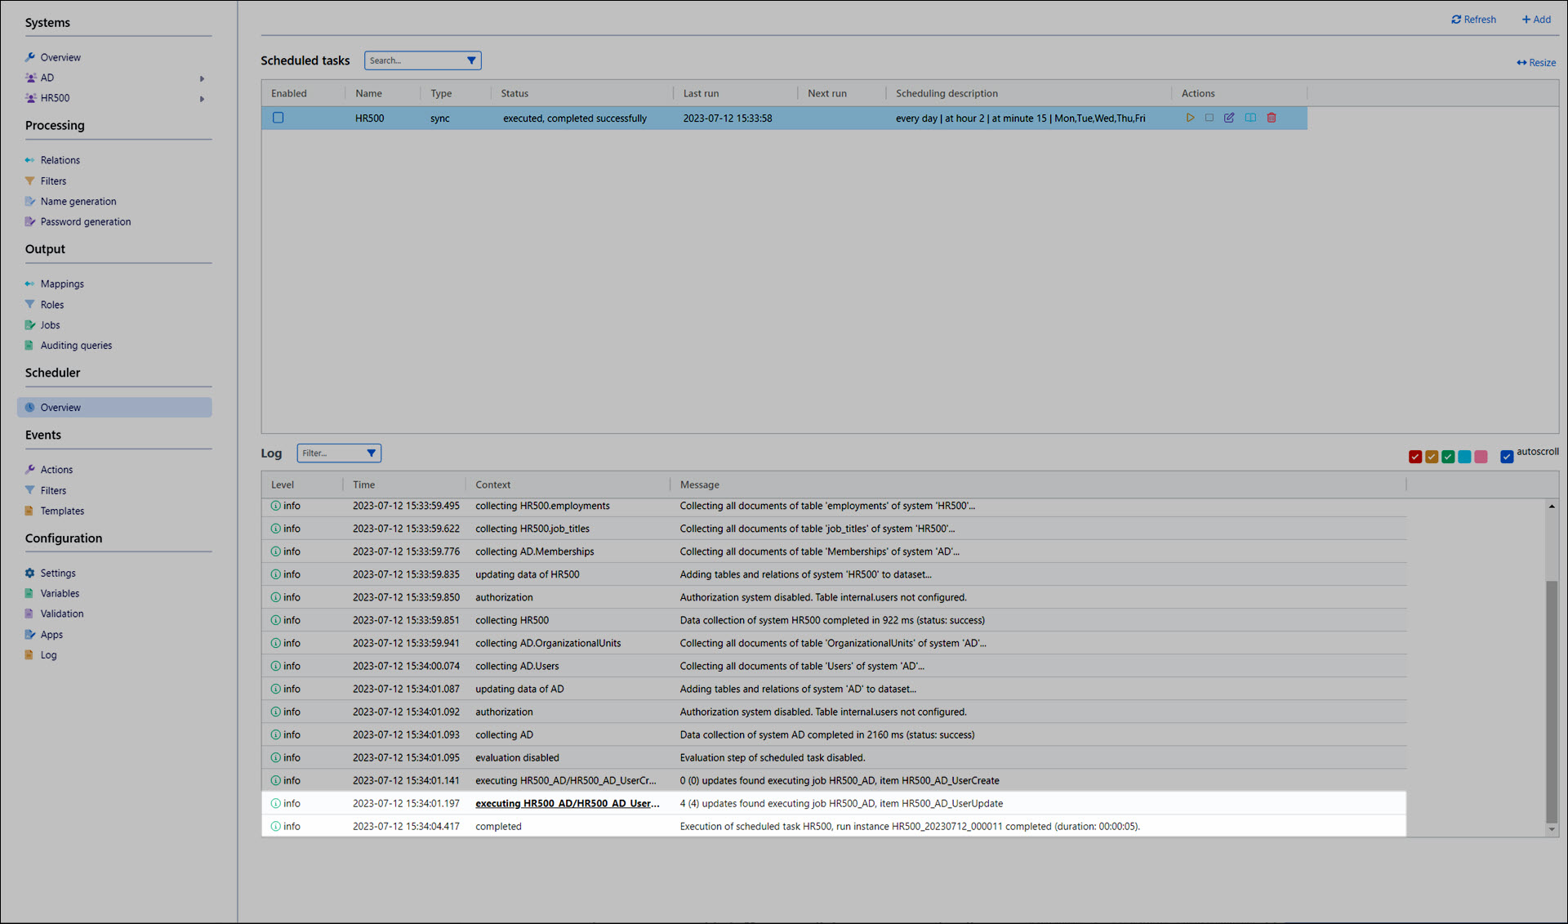Open Mappings in the Output section
The height and width of the screenshot is (924, 1568).
(x=62, y=284)
